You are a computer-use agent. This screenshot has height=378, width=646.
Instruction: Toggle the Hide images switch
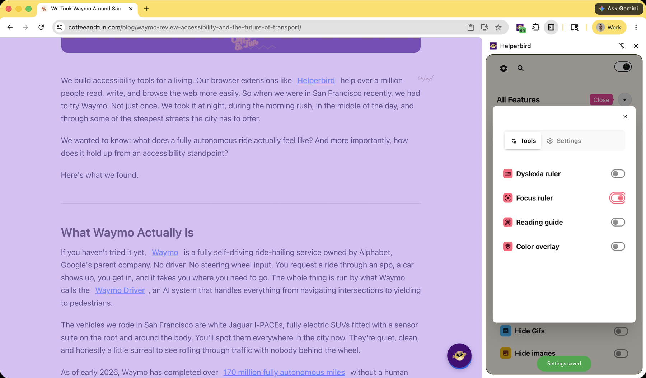(621, 354)
